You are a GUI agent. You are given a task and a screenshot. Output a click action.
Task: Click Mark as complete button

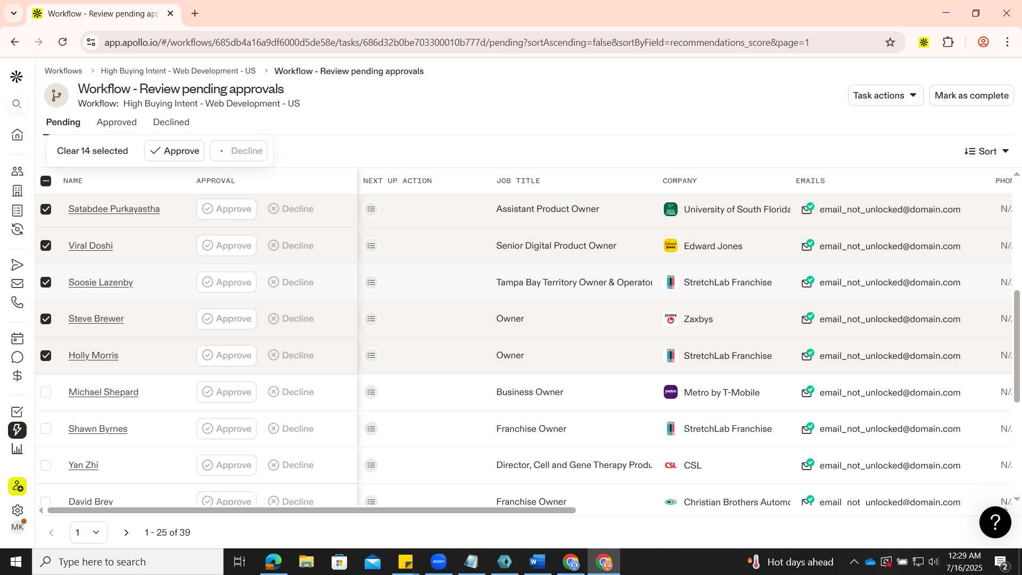[x=971, y=95]
